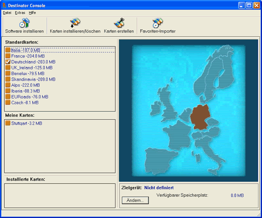Select the Deutschland -203.0 MB entry
The width and height of the screenshot is (262, 218).
coord(33,62)
